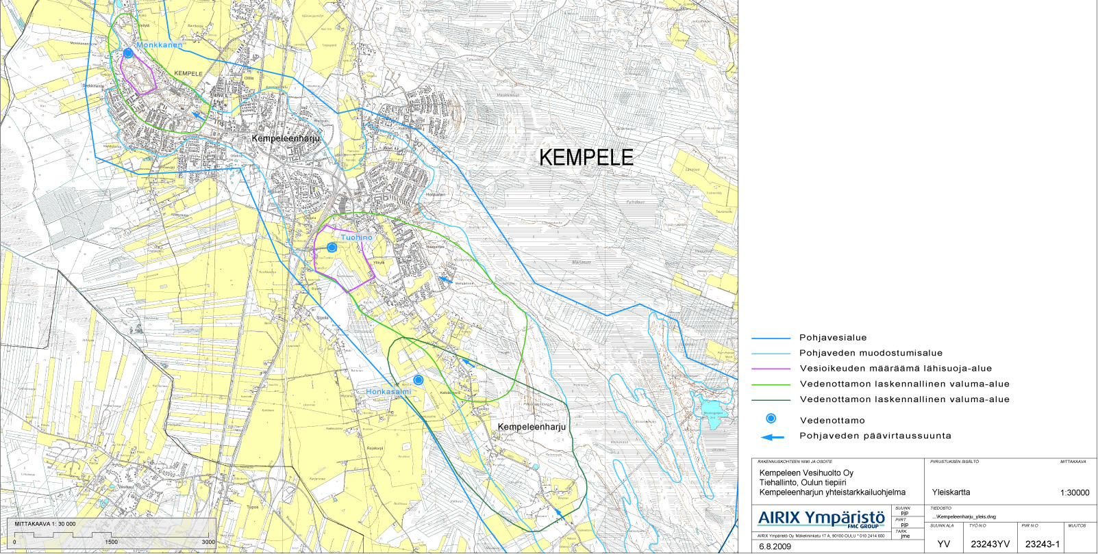The width and height of the screenshot is (1098, 554).
Task: Click the date 6.8.2009 in title block
Action: click(775, 546)
